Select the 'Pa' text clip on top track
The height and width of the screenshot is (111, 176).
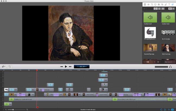(x=103, y=75)
